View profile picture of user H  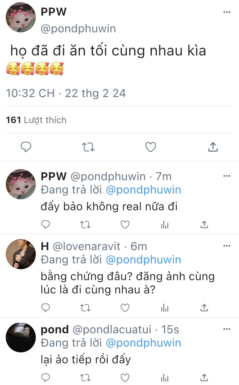tap(21, 254)
